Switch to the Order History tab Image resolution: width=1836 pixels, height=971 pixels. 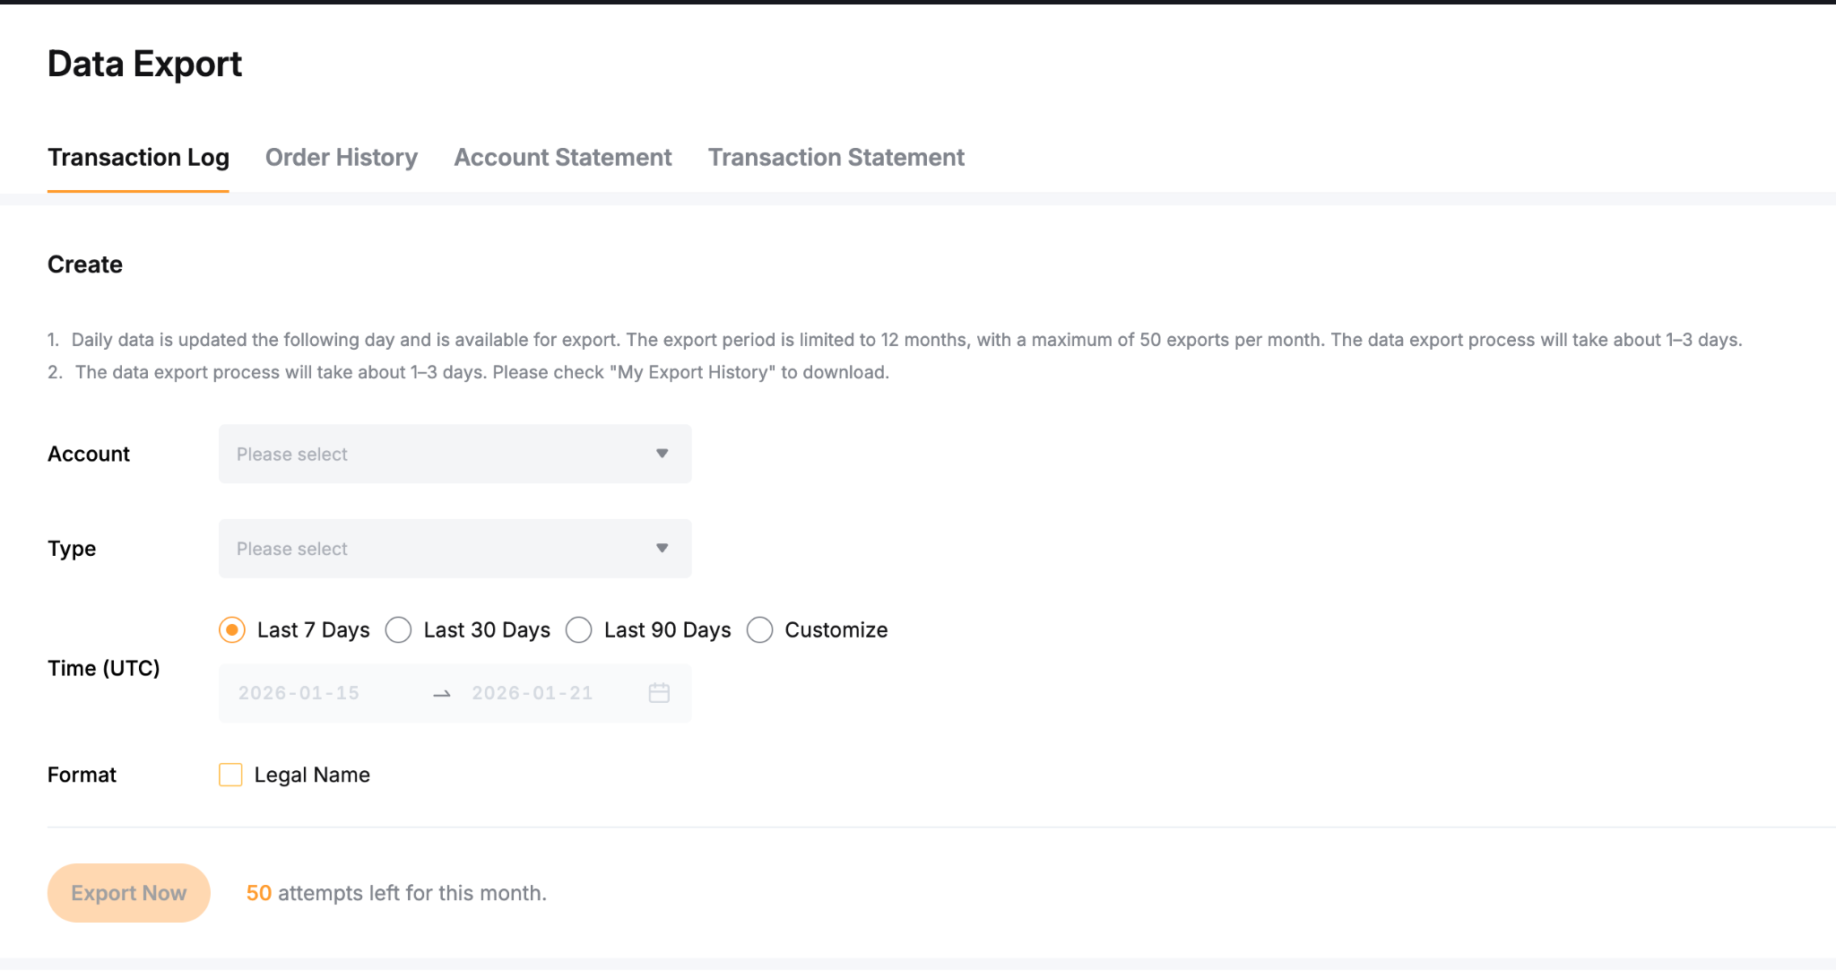[x=342, y=158]
